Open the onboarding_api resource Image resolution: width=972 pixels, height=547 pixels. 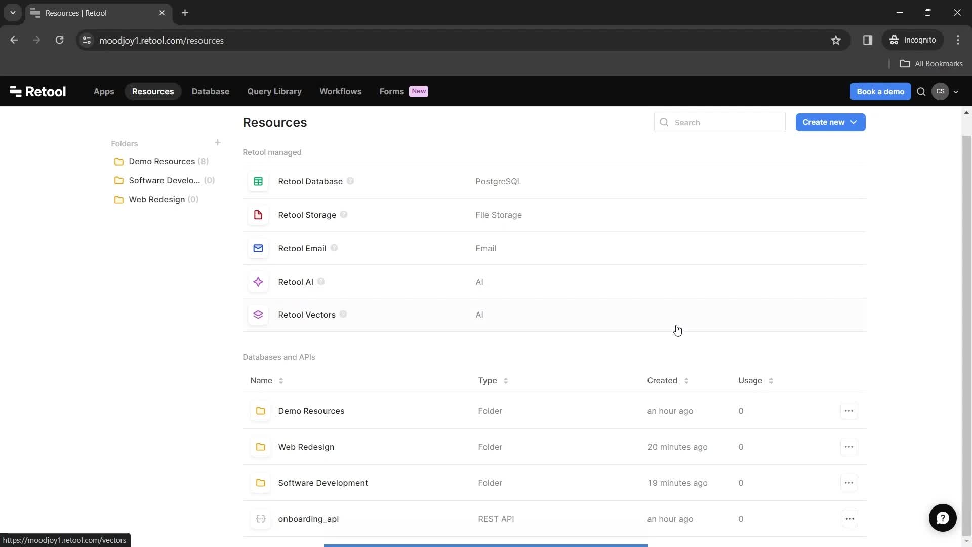(308, 519)
